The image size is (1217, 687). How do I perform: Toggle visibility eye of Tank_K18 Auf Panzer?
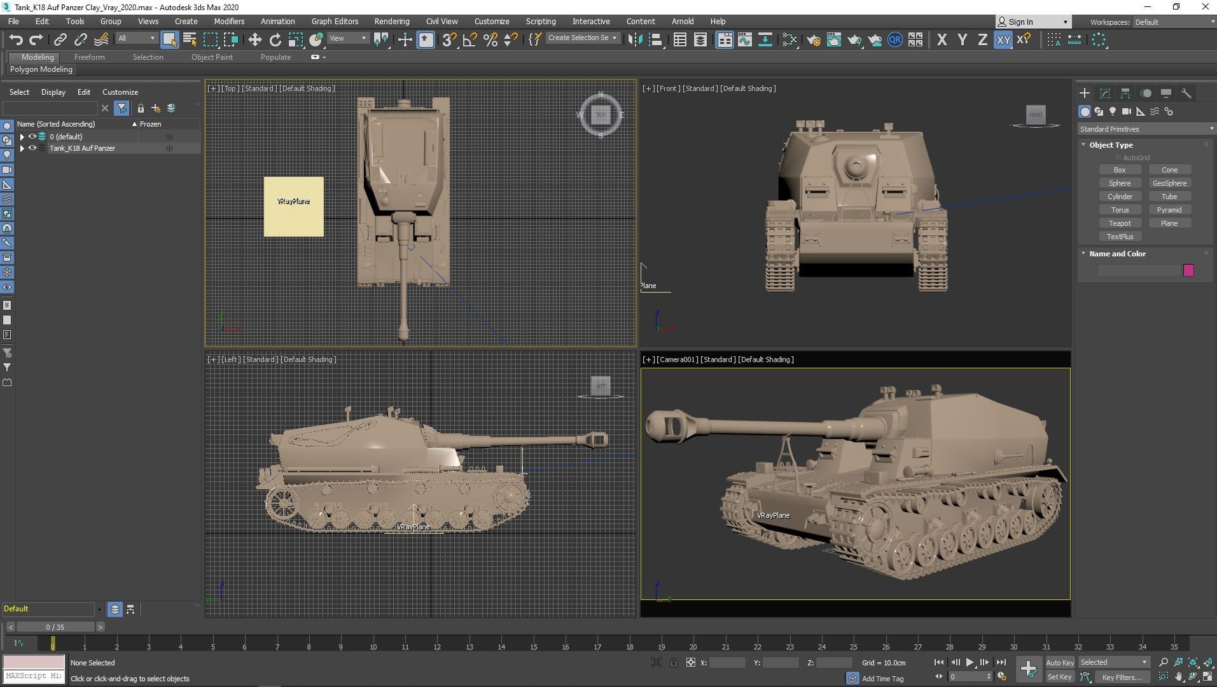32,148
